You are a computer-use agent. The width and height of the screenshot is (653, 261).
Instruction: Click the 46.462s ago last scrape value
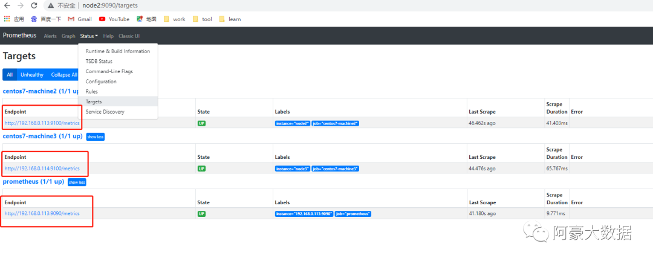[x=482, y=124]
